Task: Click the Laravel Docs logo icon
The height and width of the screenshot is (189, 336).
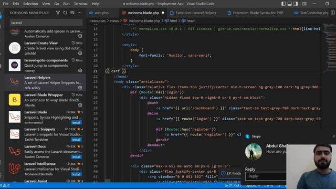Action: (x=15, y=151)
